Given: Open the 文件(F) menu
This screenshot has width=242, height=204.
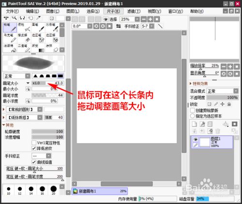Looking at the screenshot, I should pos(13,11).
